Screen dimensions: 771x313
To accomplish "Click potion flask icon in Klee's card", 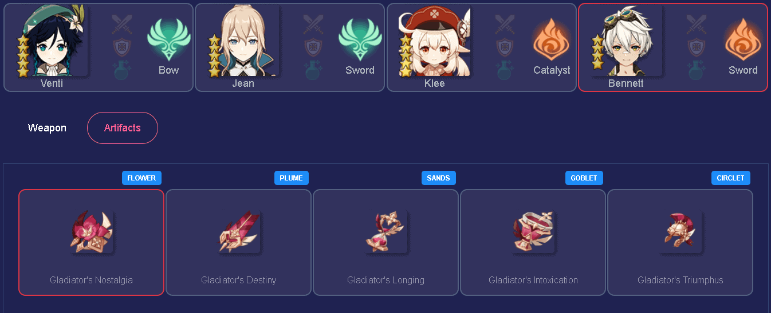I will pos(505,69).
